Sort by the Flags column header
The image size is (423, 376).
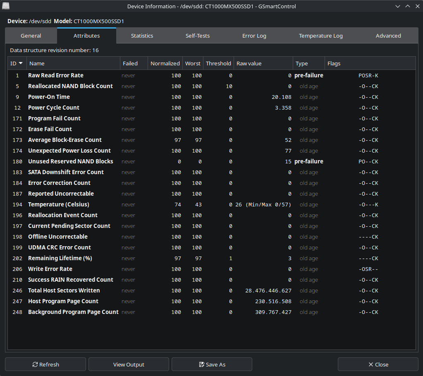(x=370, y=63)
